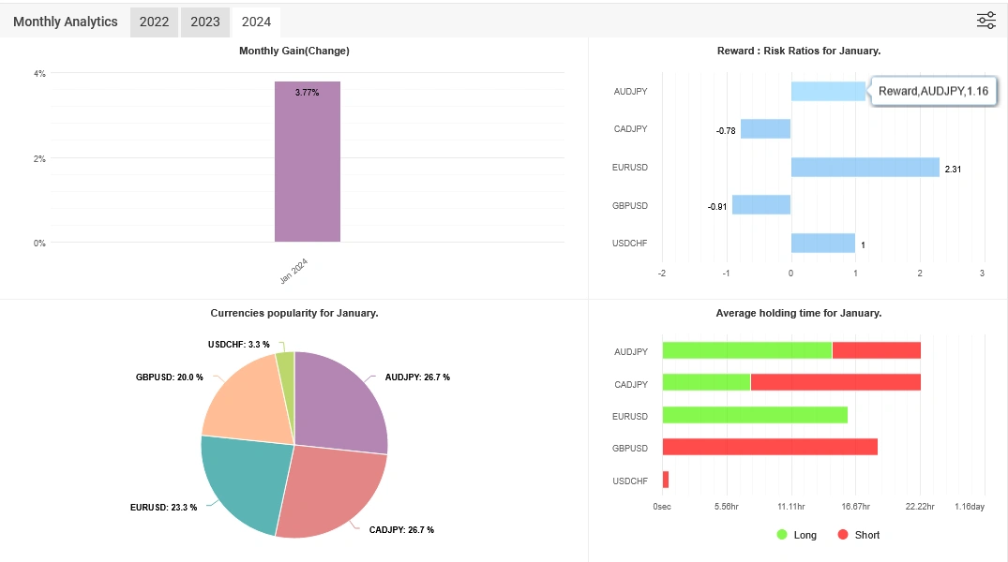The image size is (1008, 562).
Task: Click the EURUSD green long holding bar
Action: click(x=755, y=415)
